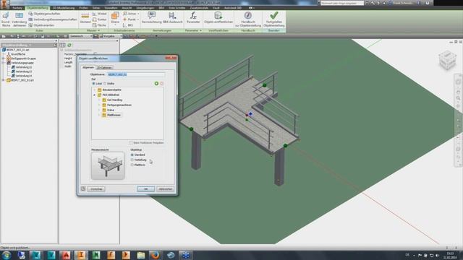
Task: Click the BIM-Austausch ribbon icon
Action: point(172,17)
